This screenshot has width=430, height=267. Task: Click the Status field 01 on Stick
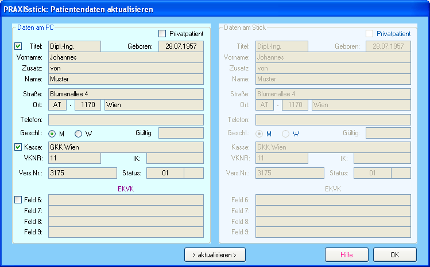tap(373, 173)
